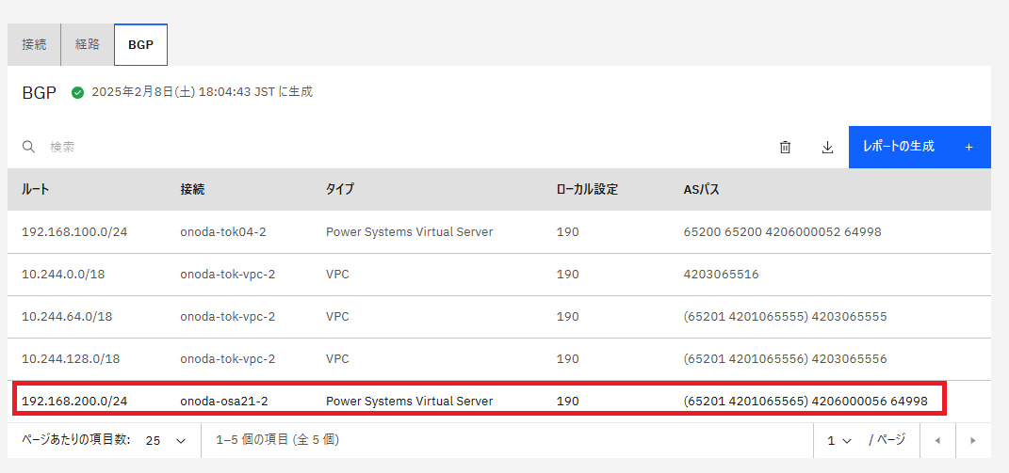Click Power Systems Virtual Server in 192.168.100.0/24 row
The image size is (1009, 473).
(x=409, y=232)
